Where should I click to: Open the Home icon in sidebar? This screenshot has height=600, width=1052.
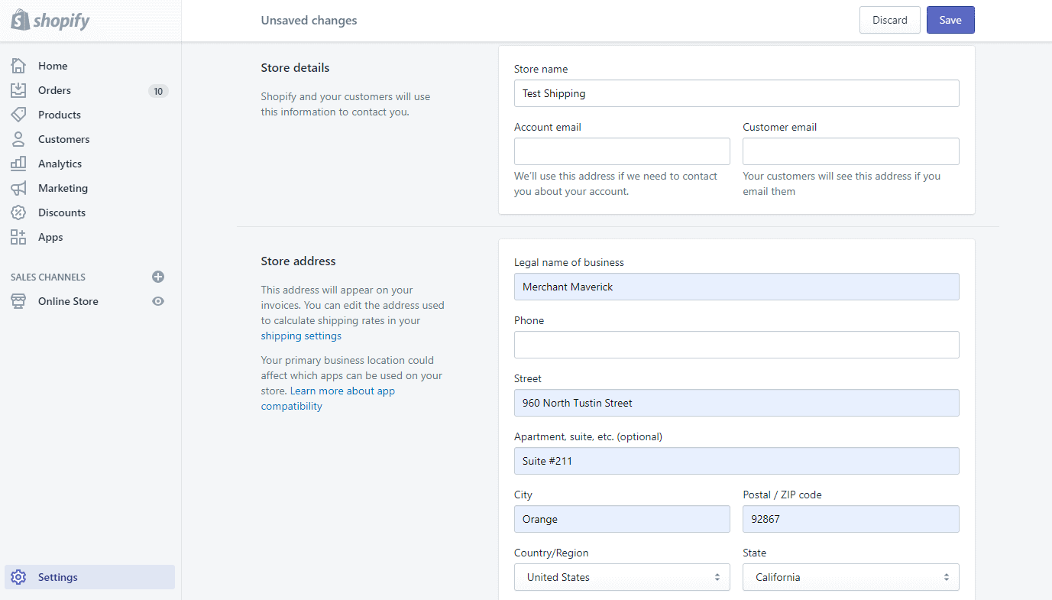tap(18, 66)
